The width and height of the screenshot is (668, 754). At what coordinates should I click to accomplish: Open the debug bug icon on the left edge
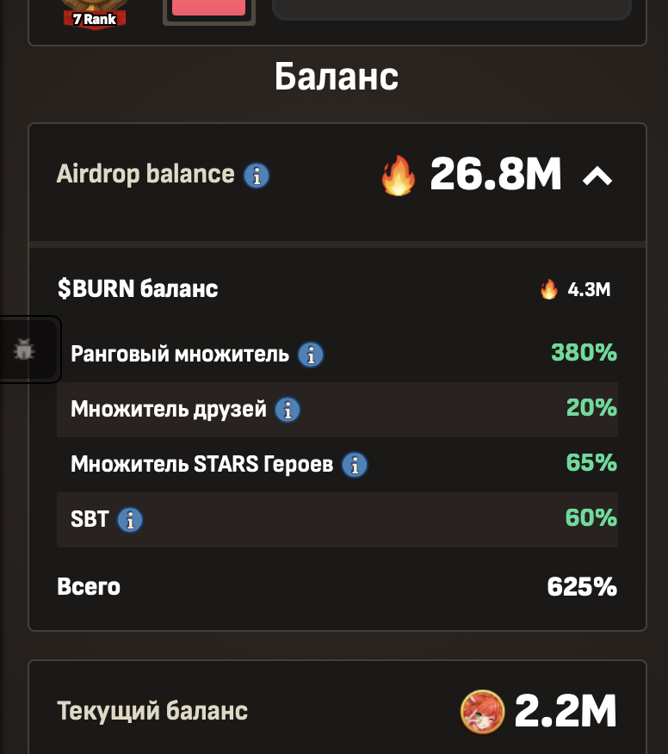tap(25, 349)
